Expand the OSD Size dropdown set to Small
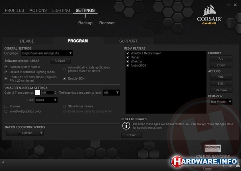Image resolution: width=241 pixels, height=171 pixels. pos(46,100)
